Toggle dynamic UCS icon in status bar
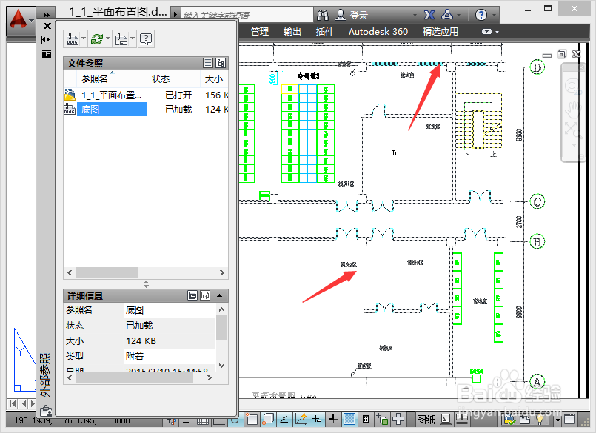This screenshot has width=596, height=433. [301, 419]
